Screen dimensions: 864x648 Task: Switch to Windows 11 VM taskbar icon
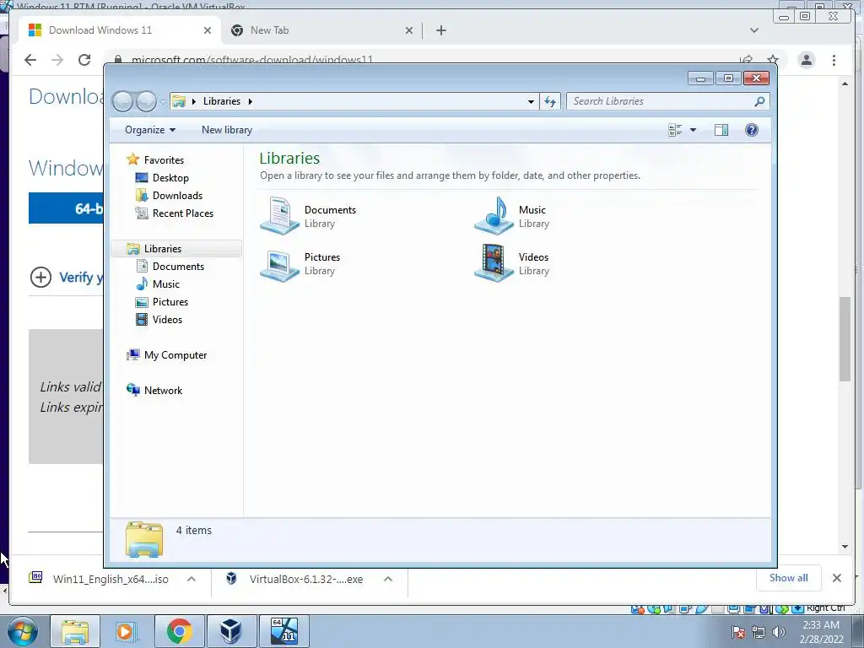click(283, 631)
